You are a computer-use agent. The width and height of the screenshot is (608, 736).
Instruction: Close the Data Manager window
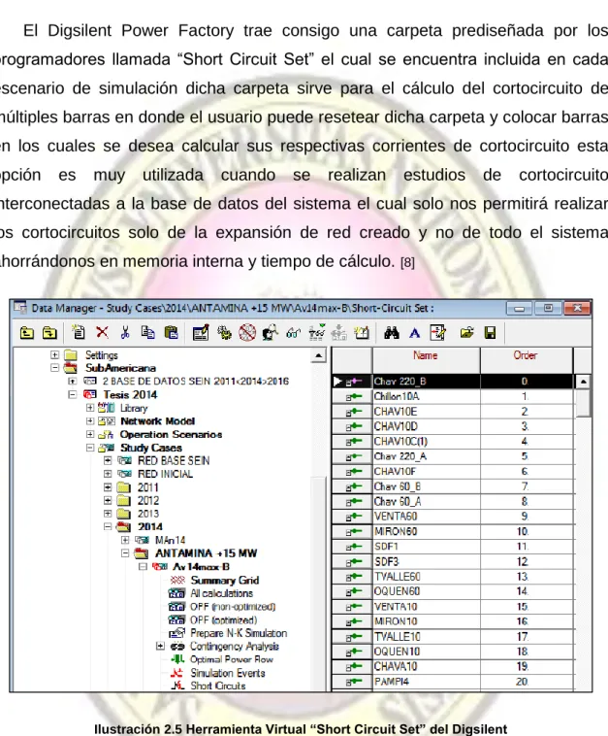pos(578,308)
